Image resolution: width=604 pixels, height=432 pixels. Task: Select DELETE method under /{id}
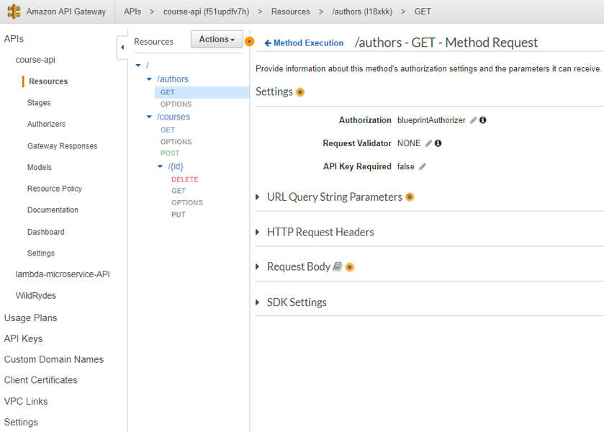coord(185,179)
